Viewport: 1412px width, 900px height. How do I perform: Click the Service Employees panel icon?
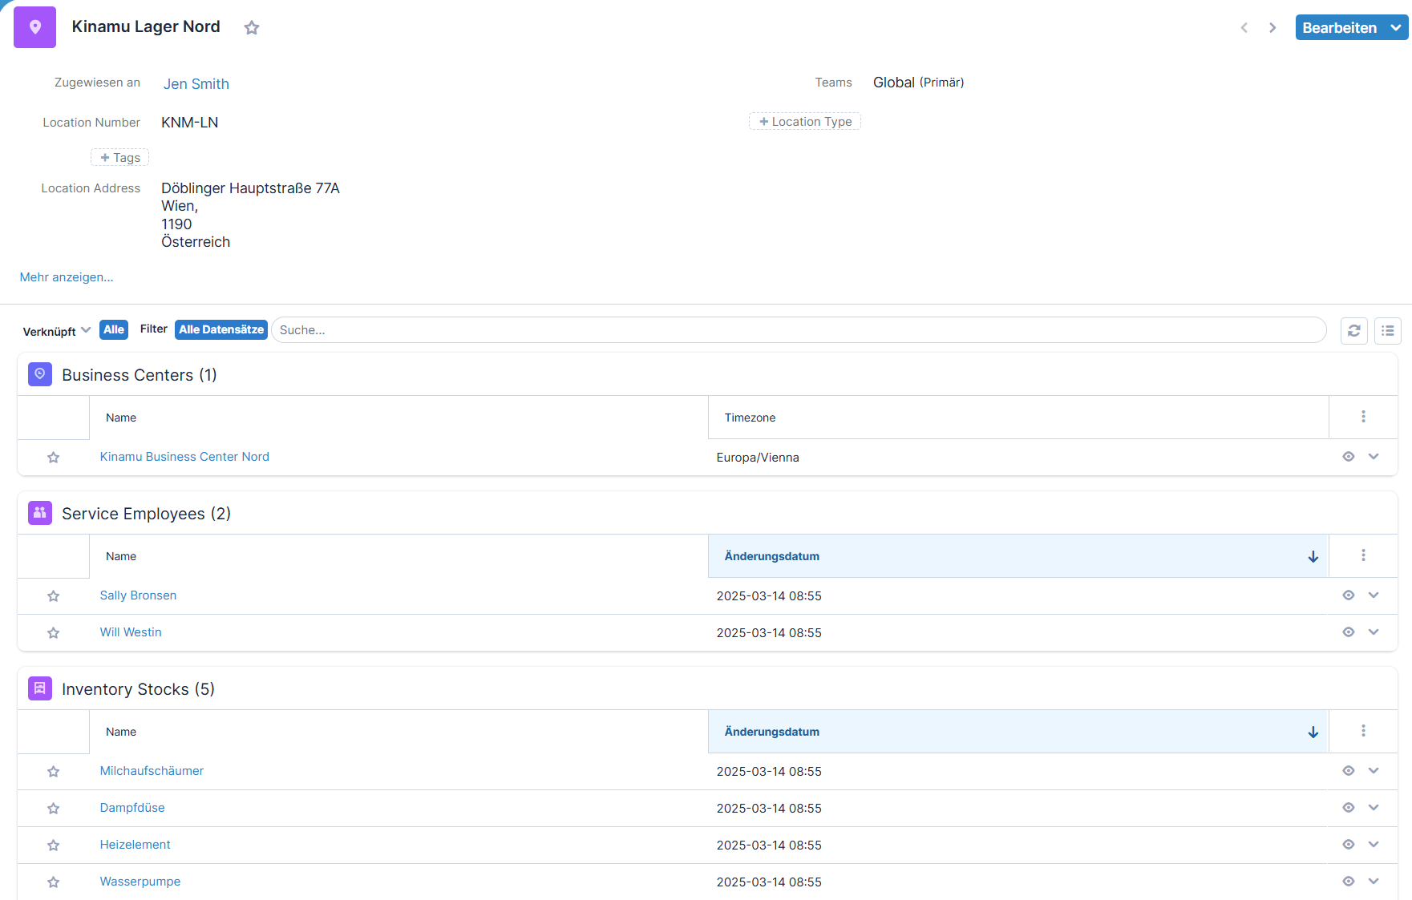(40, 513)
